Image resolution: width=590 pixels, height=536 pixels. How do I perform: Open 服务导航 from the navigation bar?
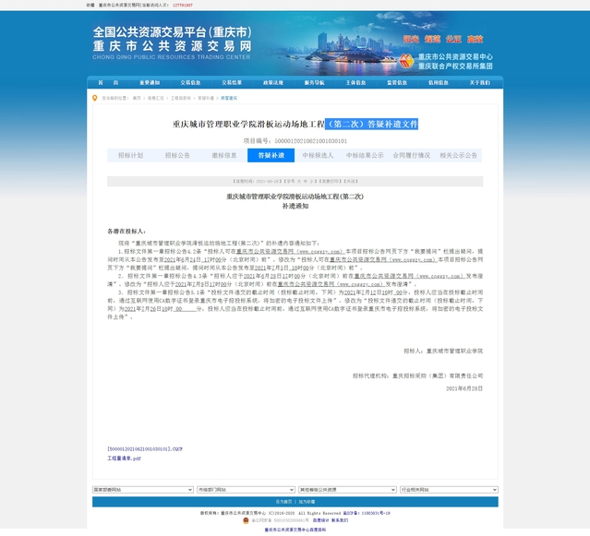click(314, 83)
